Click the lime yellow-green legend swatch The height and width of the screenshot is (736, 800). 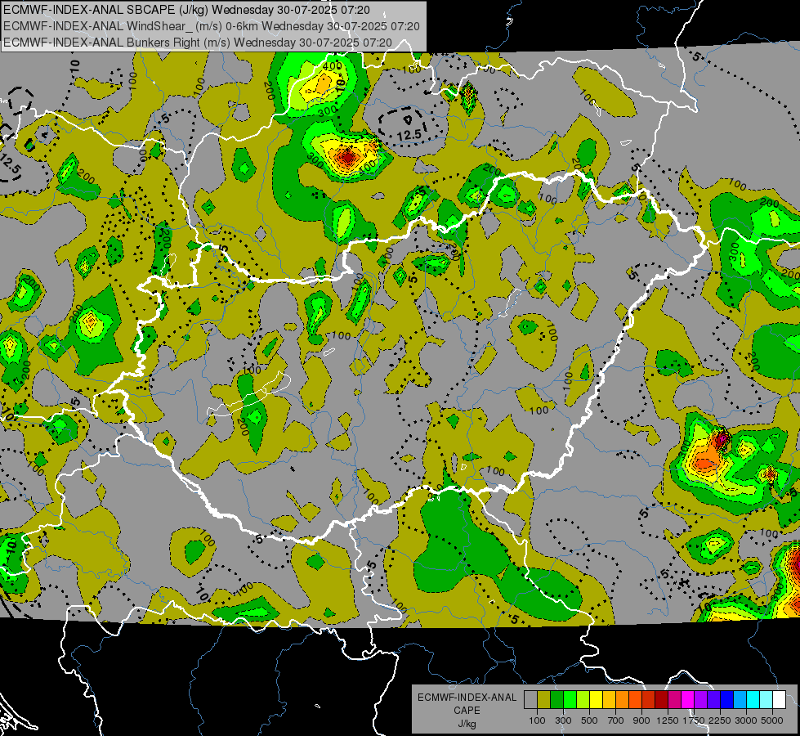(583, 700)
